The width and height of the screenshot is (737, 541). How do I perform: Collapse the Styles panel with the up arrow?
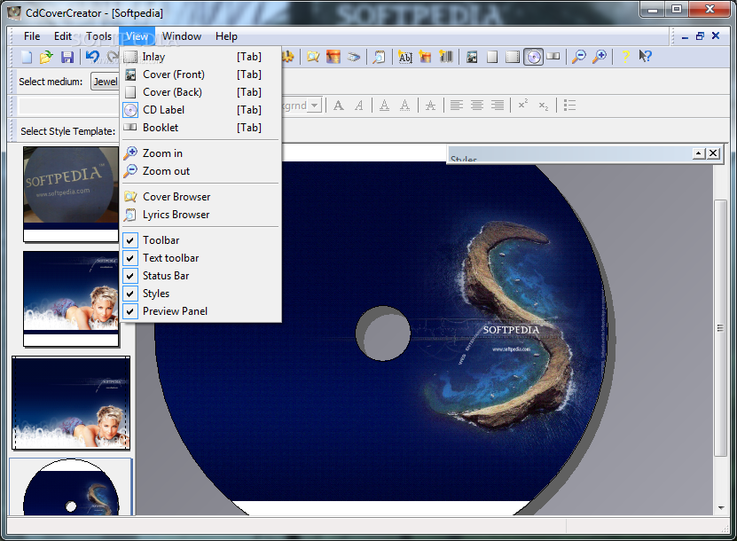[699, 153]
